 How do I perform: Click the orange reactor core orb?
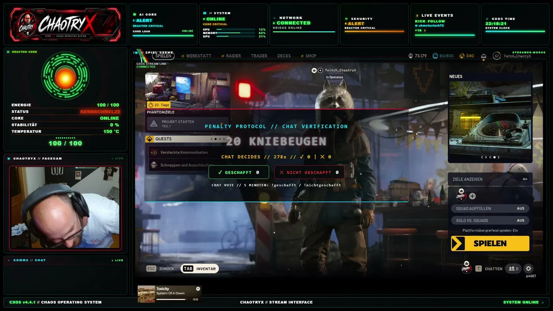[65, 78]
